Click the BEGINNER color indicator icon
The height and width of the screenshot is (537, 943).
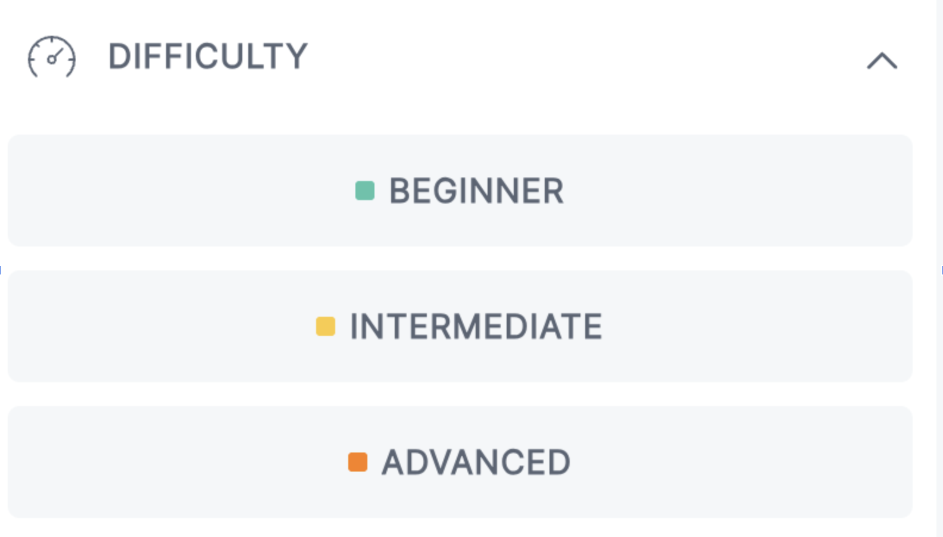(364, 191)
